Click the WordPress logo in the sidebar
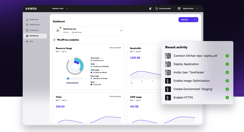Screen dimensions: 244x132 click(27, 36)
